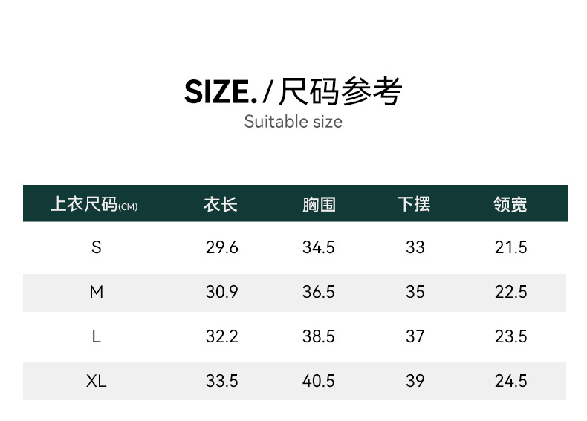
Task: Select the '胸围' column header
Action: point(319,204)
